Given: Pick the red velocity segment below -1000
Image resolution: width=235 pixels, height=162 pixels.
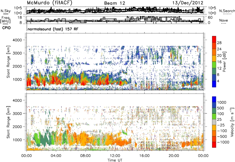Looking at the screenshot, I should (x=214, y=145).
